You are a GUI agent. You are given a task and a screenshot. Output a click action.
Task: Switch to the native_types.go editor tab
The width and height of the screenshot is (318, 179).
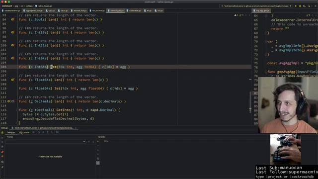point(116,10)
